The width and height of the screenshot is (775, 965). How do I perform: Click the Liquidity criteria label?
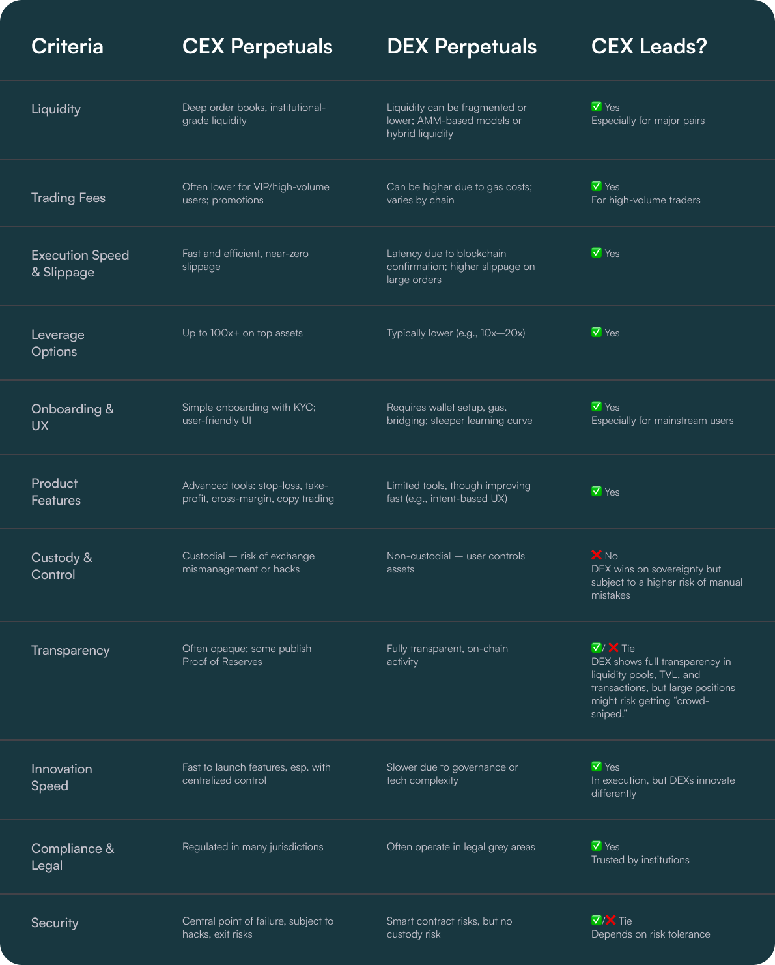pos(56,109)
